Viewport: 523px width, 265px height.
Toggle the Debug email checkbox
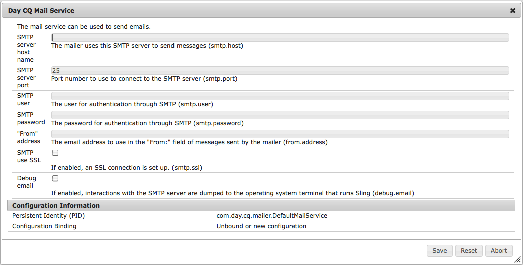(55, 178)
